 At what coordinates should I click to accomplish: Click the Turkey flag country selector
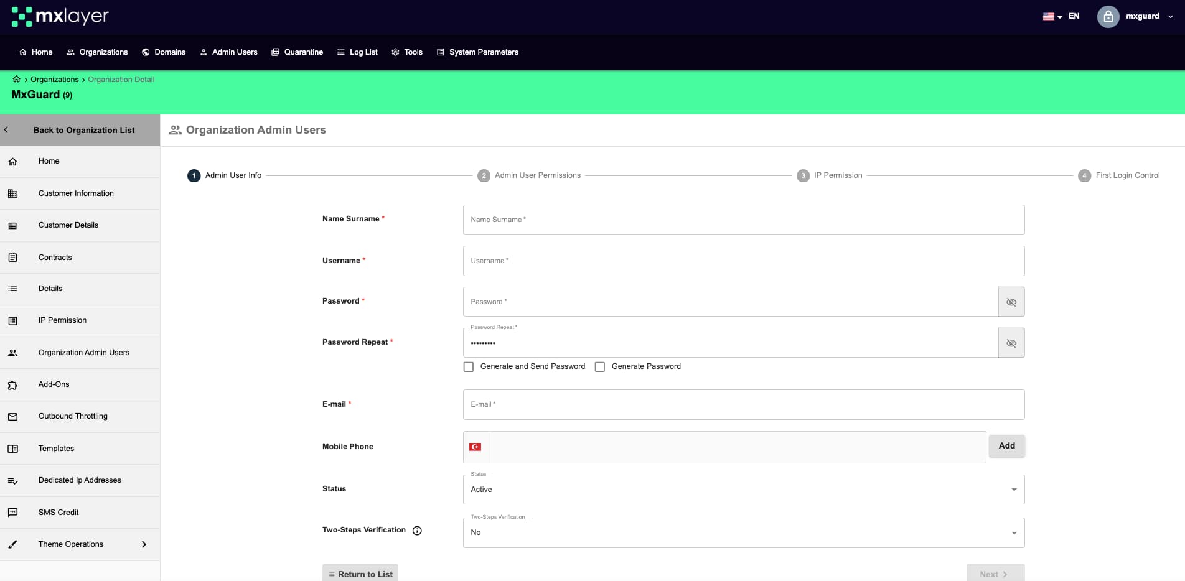tap(475, 447)
